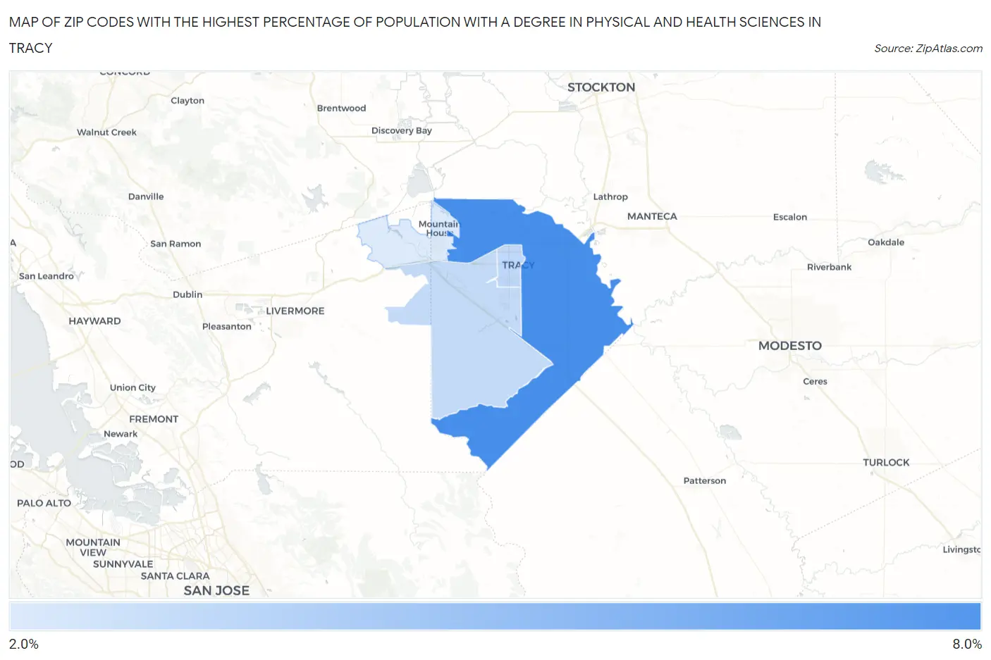Screen dimensions: 991x660
Task: Click the San Leandro label
Action: (47, 276)
